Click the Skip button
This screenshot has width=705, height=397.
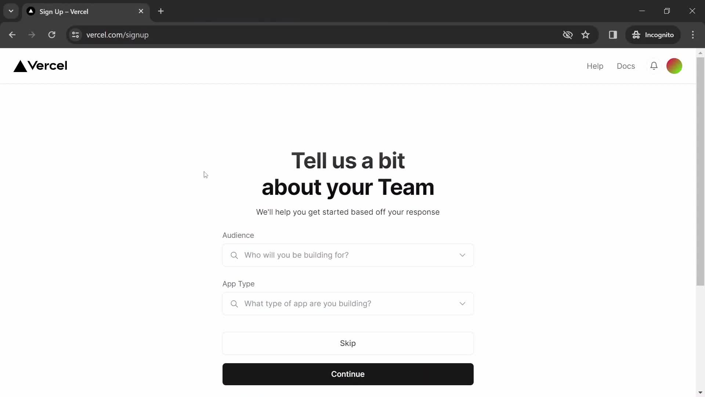tap(348, 343)
